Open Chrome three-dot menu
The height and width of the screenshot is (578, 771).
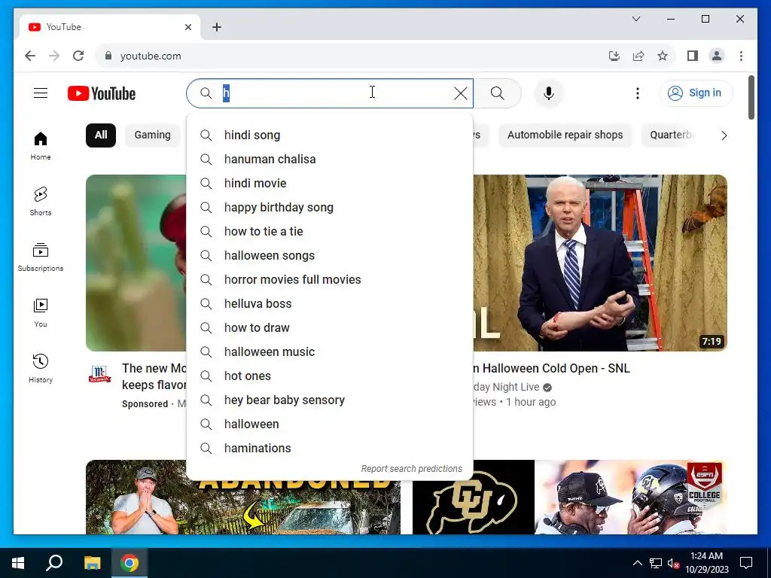tap(741, 56)
